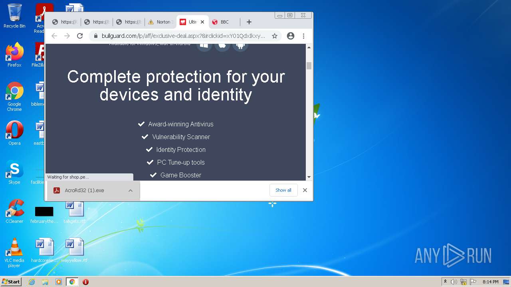Open Recycle Bin desktop icon

(14, 16)
